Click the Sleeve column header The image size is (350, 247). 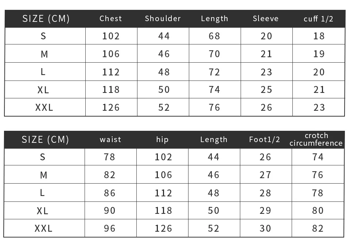point(266,19)
